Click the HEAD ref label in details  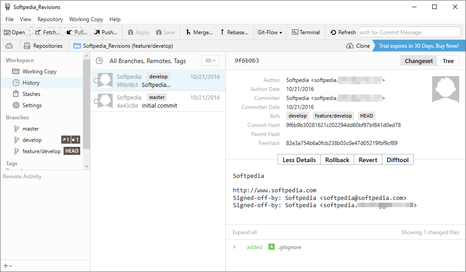[x=366, y=116]
